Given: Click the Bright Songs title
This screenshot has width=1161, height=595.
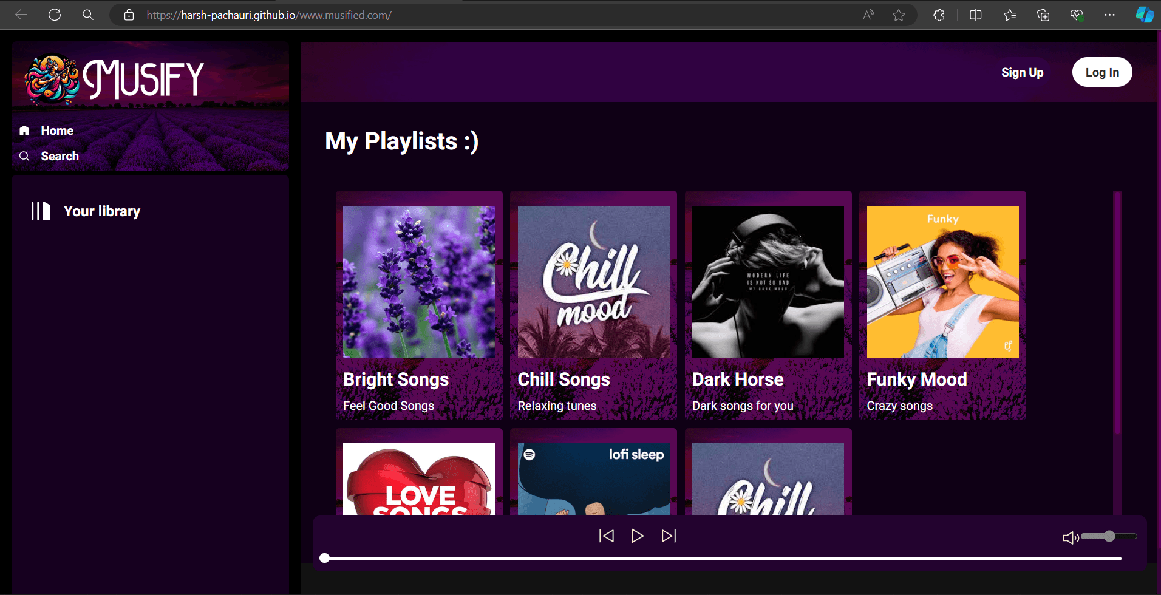Looking at the screenshot, I should [396, 379].
